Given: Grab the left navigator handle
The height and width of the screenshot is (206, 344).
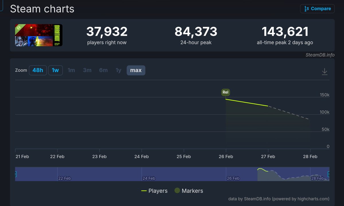Looking at the screenshot, I should tap(15, 174).
